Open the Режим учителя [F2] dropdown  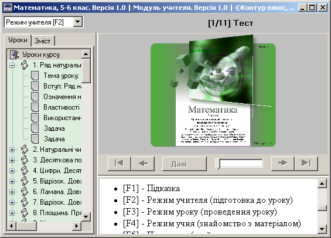tap(78, 22)
